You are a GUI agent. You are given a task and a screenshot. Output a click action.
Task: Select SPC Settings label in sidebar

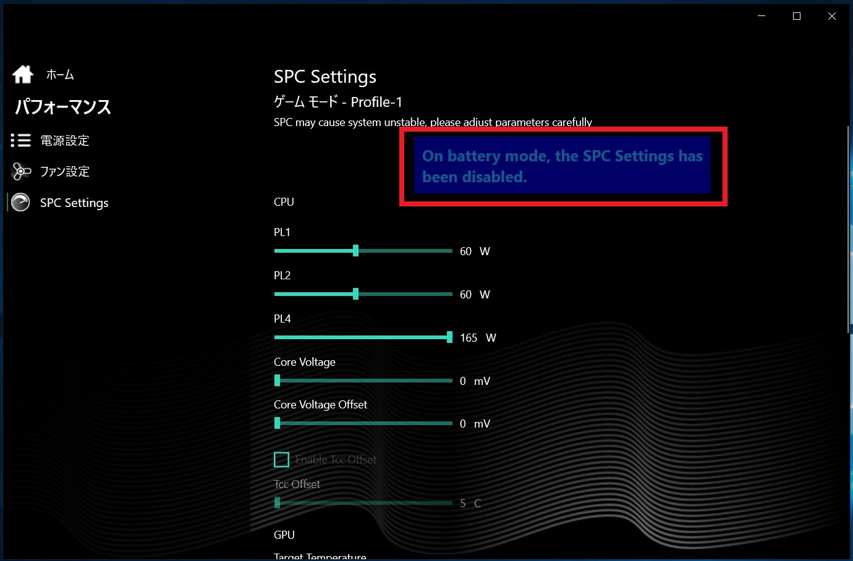pyautogui.click(x=74, y=203)
